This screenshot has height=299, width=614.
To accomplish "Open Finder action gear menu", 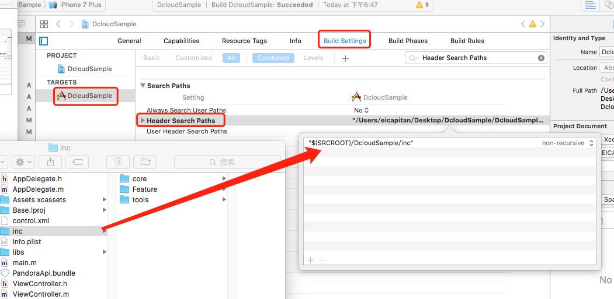I will click(x=23, y=161).
